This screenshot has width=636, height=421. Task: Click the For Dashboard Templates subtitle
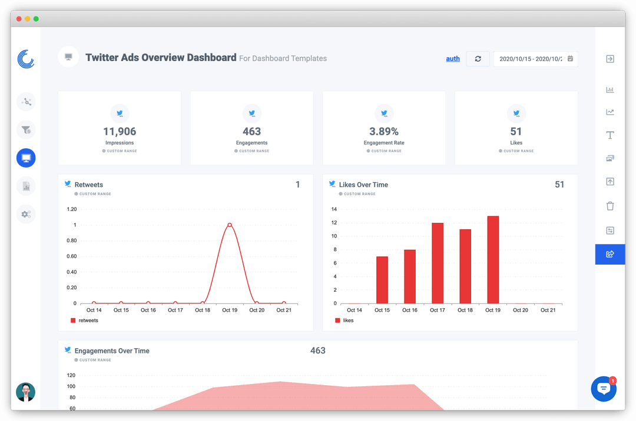283,58
